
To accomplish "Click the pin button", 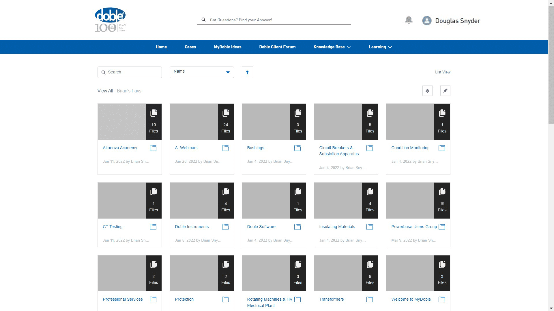I will click(x=445, y=91).
